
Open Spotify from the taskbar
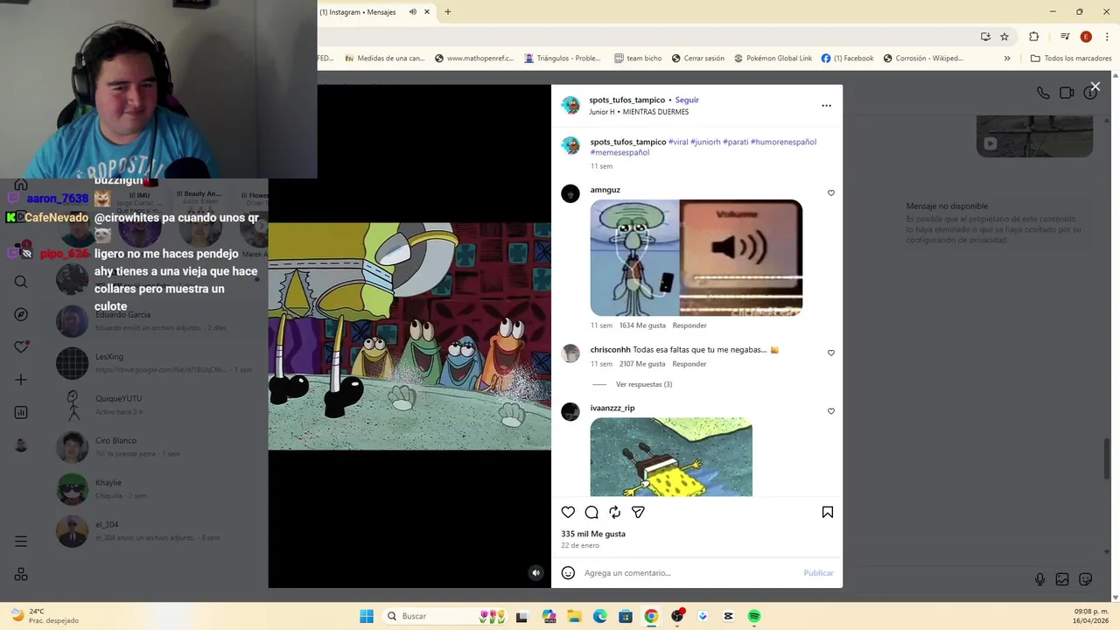[754, 616]
